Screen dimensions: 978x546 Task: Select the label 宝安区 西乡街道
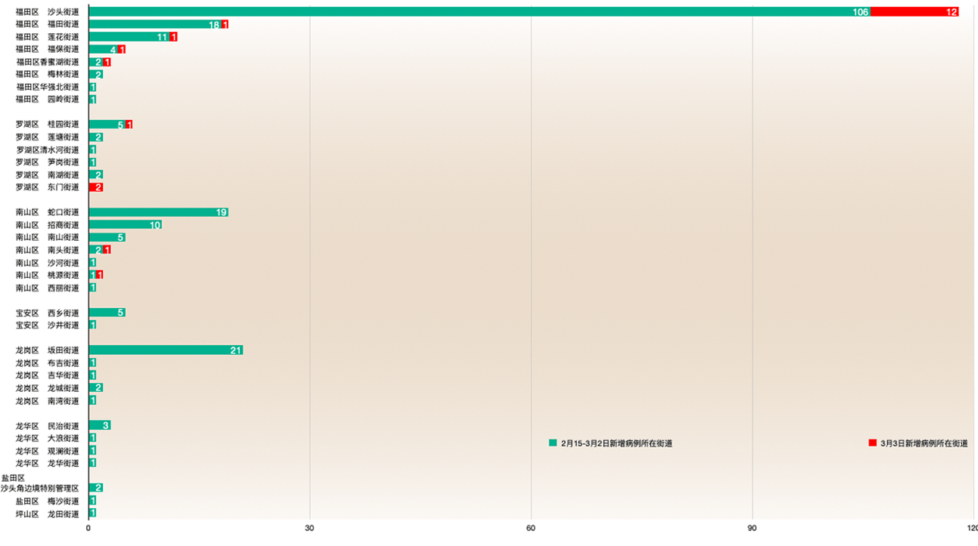click(47, 313)
